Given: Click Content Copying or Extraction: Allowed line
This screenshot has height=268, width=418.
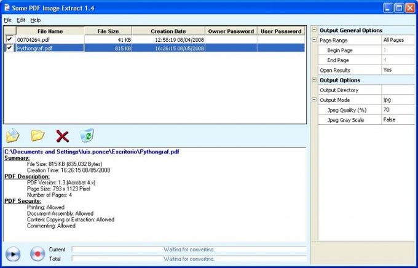Looking at the screenshot, I should click(x=71, y=219).
